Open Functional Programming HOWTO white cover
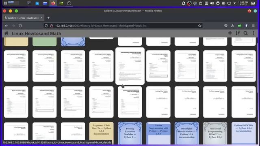This screenshot has height=146, width=260. pos(102,66)
